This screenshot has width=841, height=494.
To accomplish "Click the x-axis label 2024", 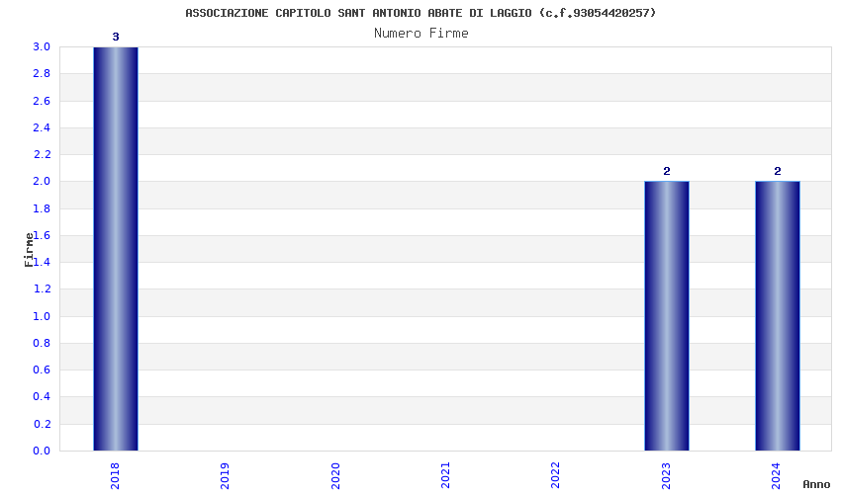I will coord(776,476).
